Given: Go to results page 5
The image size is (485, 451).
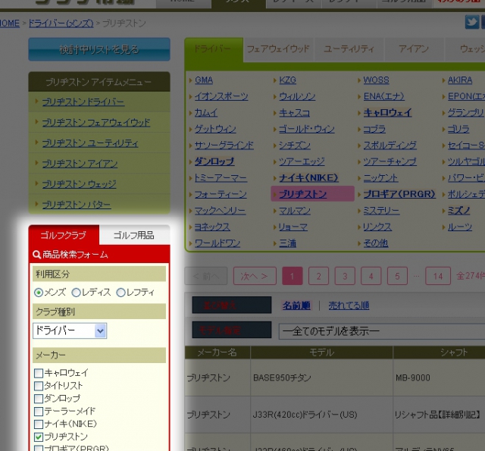Looking at the screenshot, I should click(x=397, y=276).
